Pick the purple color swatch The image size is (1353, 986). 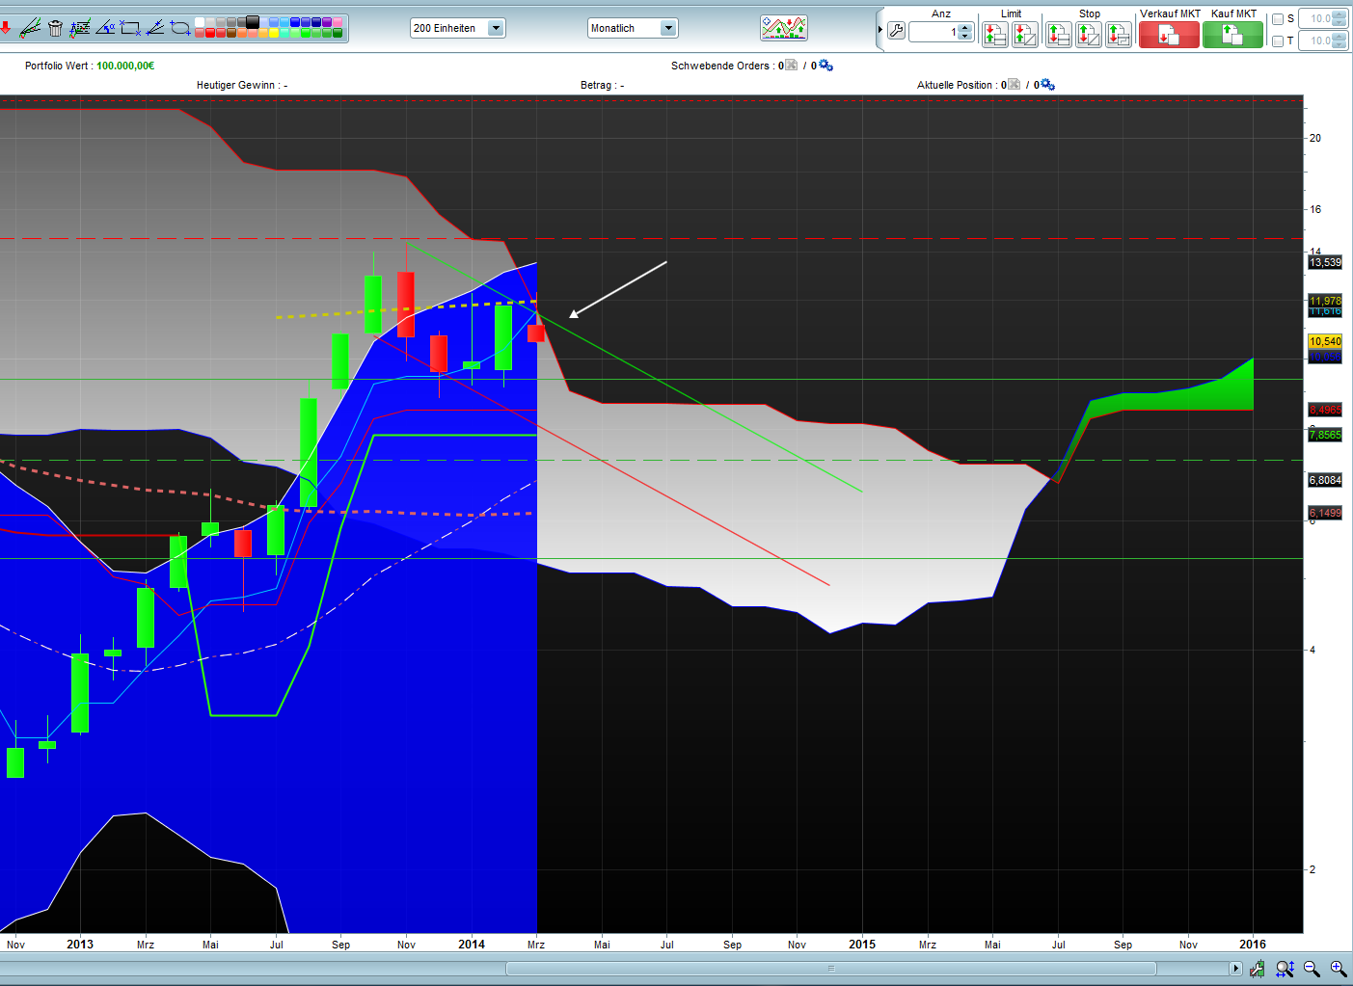tap(327, 22)
